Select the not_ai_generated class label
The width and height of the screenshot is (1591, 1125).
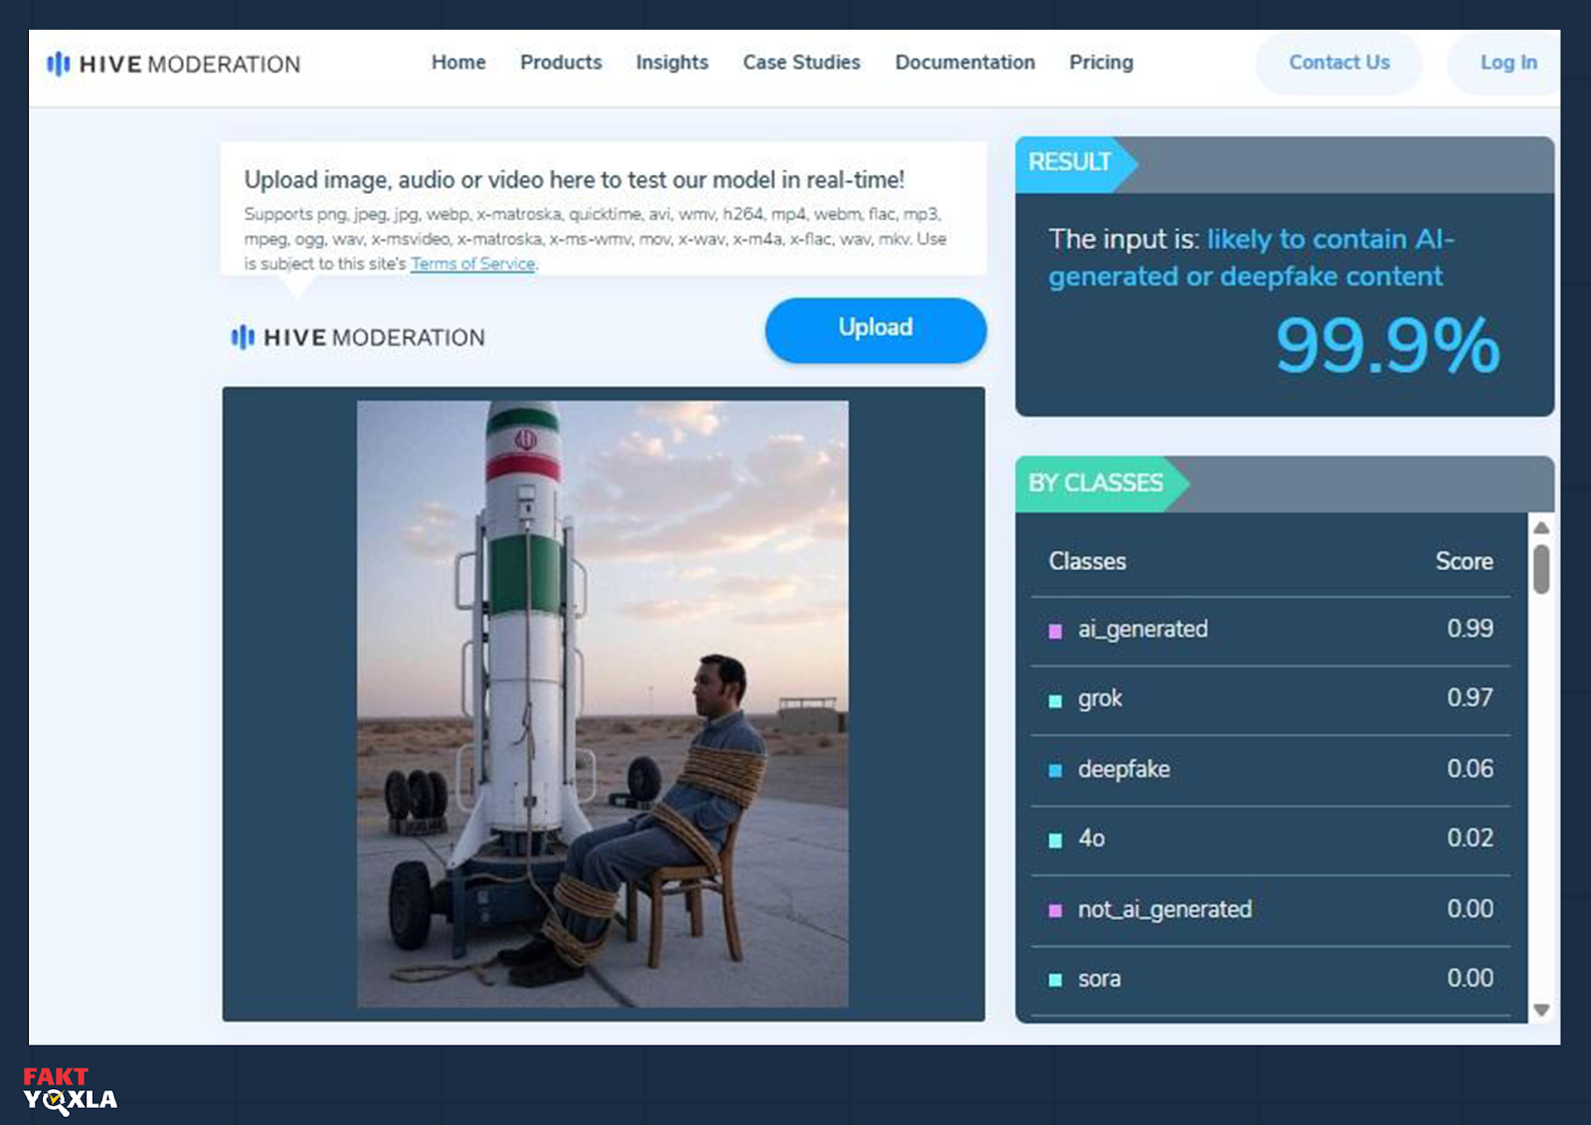pyautogui.click(x=1164, y=909)
